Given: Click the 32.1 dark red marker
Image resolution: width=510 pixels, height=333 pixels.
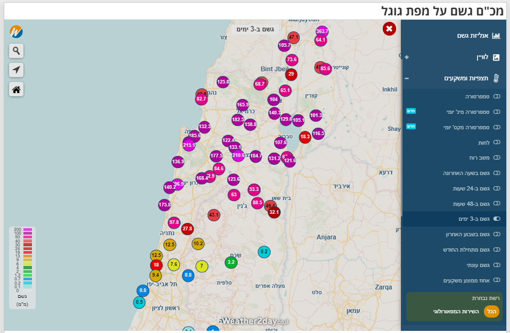Looking at the screenshot, I should (x=274, y=212).
